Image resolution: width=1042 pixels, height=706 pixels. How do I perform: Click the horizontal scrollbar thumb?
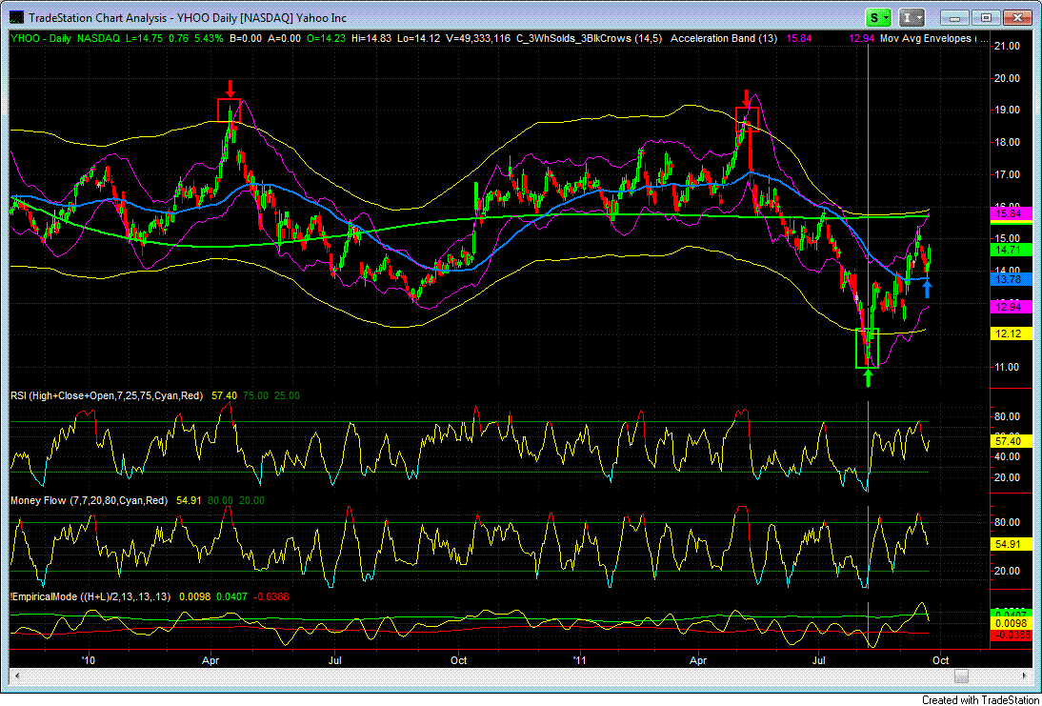[962, 676]
